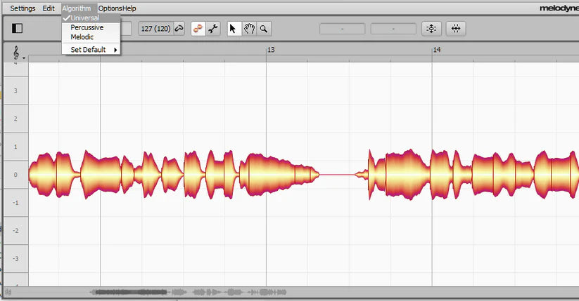
Task: Click the quantize time macro icon
Action: click(x=456, y=29)
